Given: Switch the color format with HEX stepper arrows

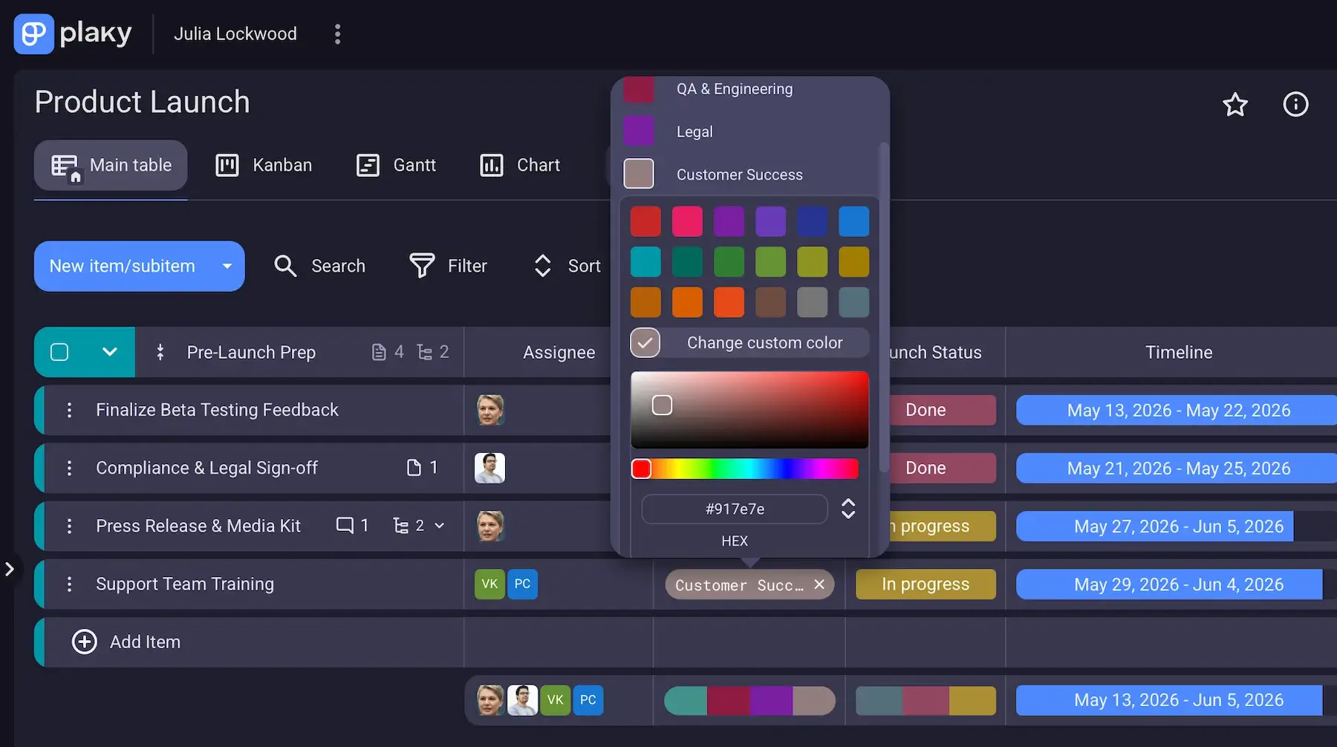Looking at the screenshot, I should 848,509.
